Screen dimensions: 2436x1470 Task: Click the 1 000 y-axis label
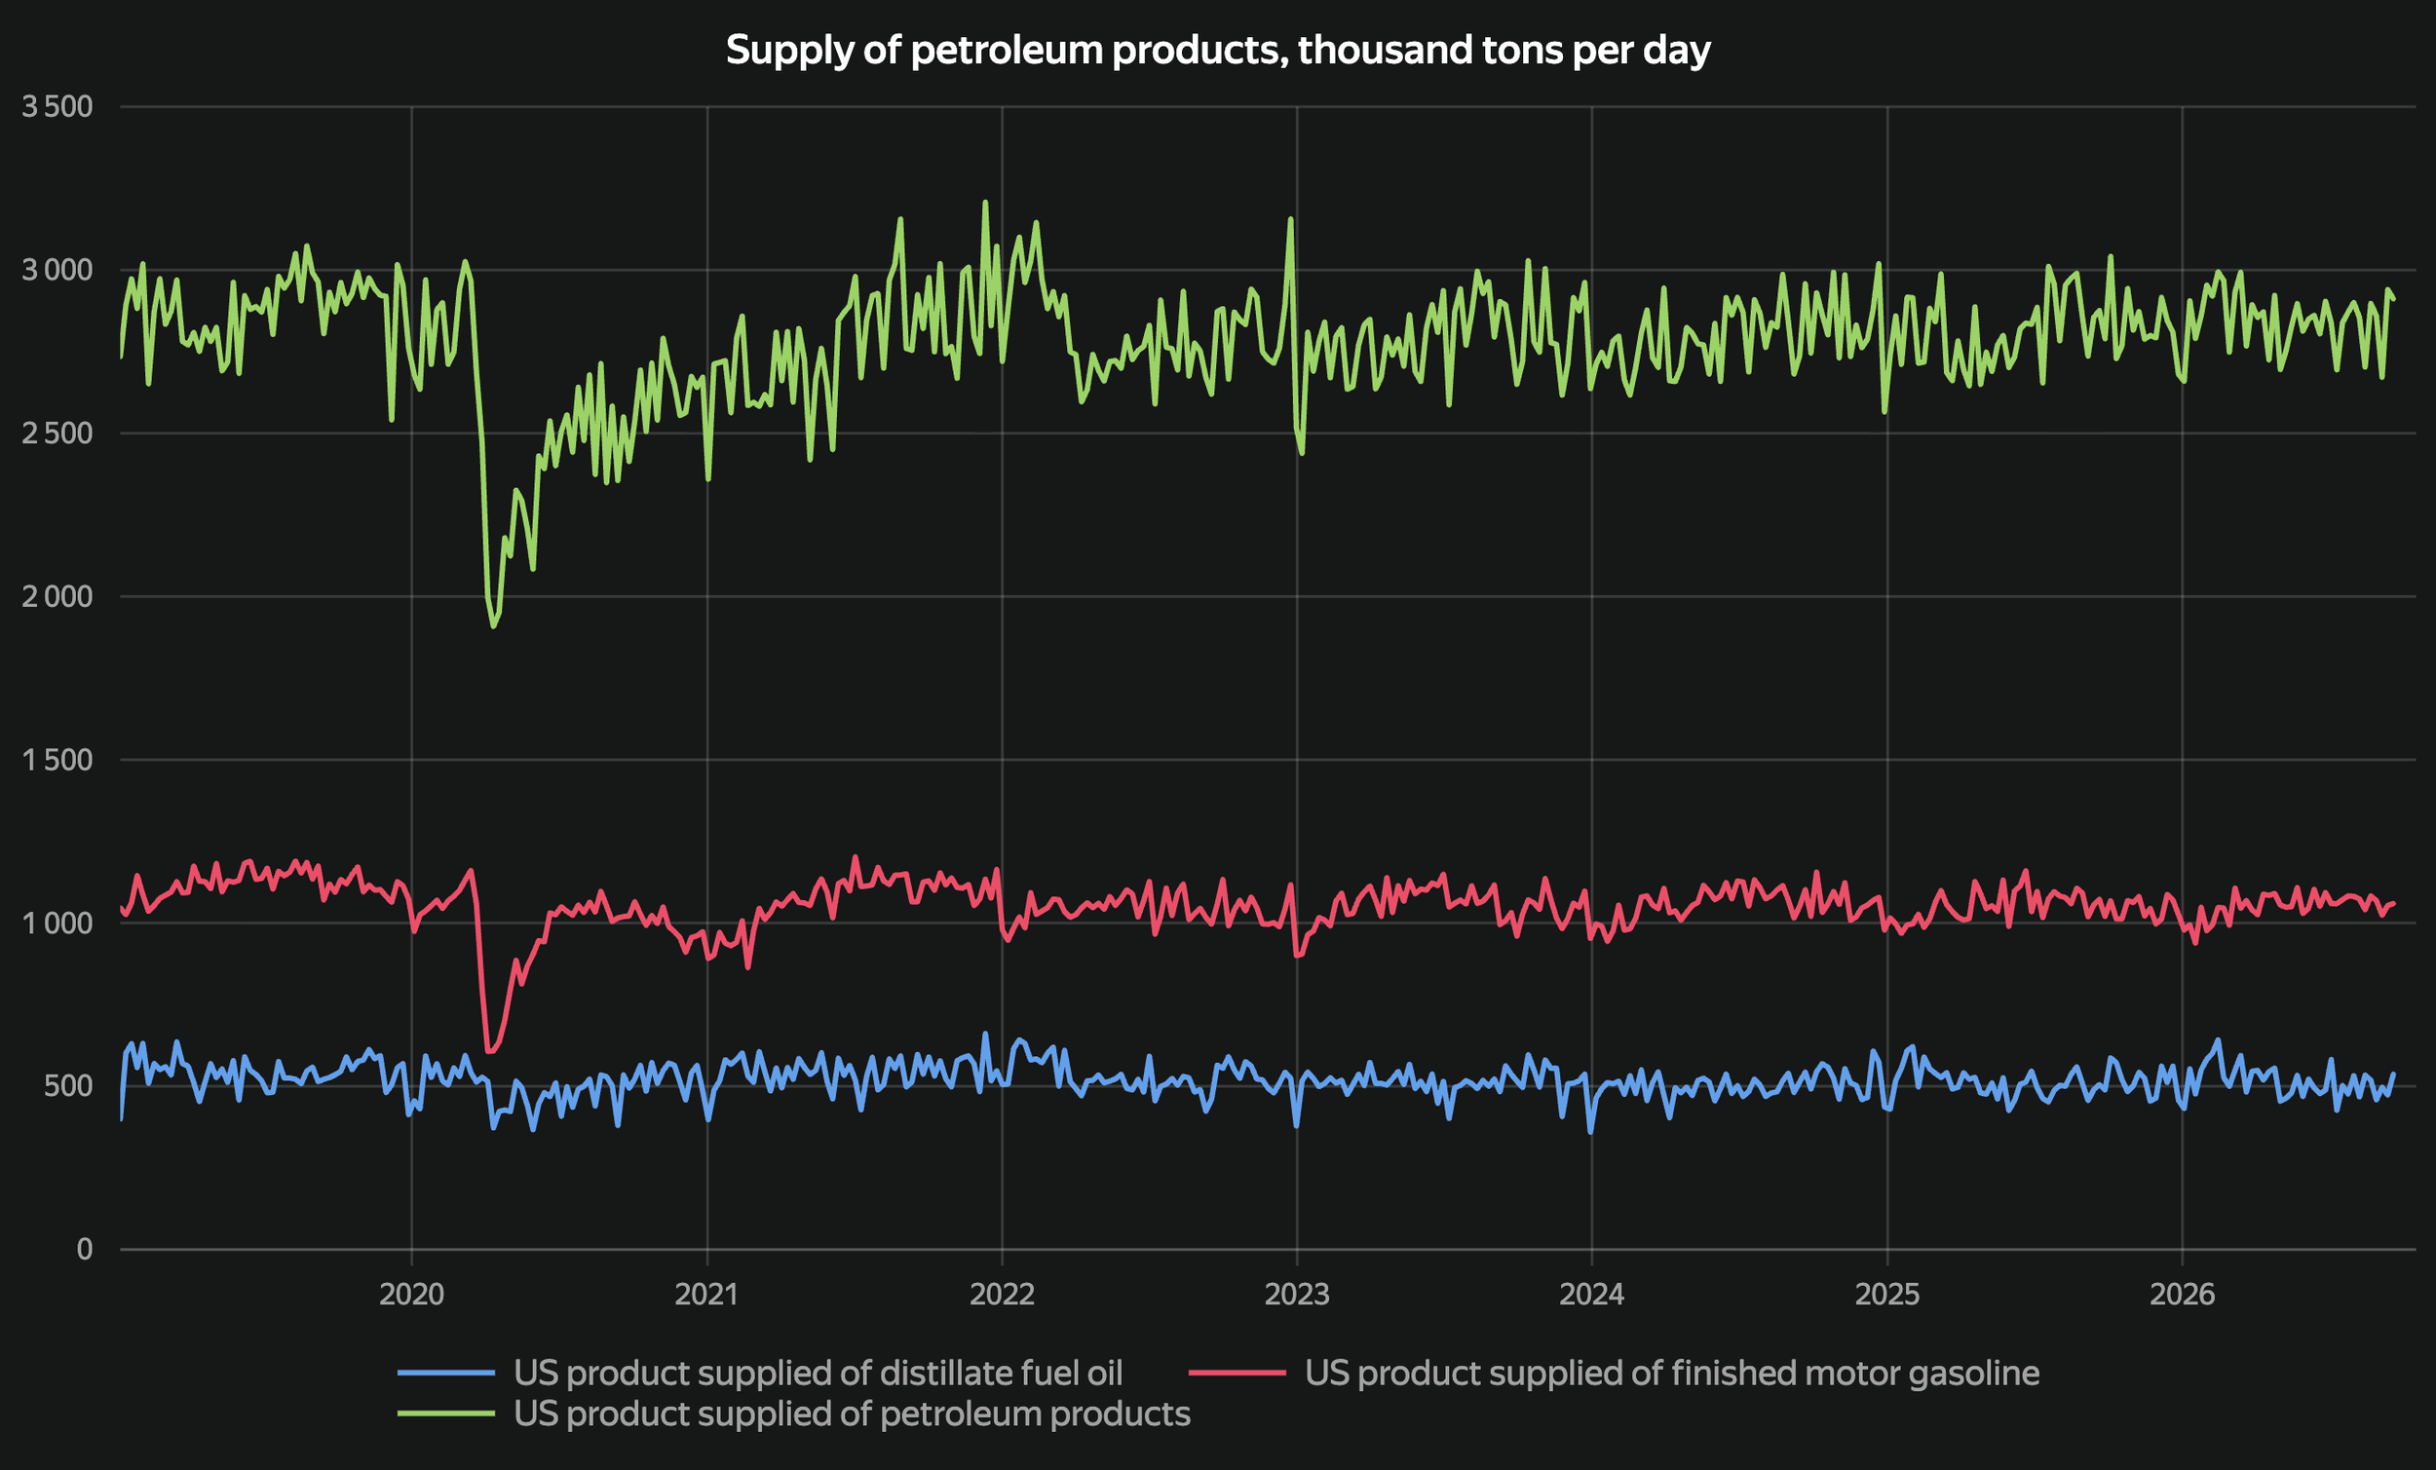pos(57,923)
